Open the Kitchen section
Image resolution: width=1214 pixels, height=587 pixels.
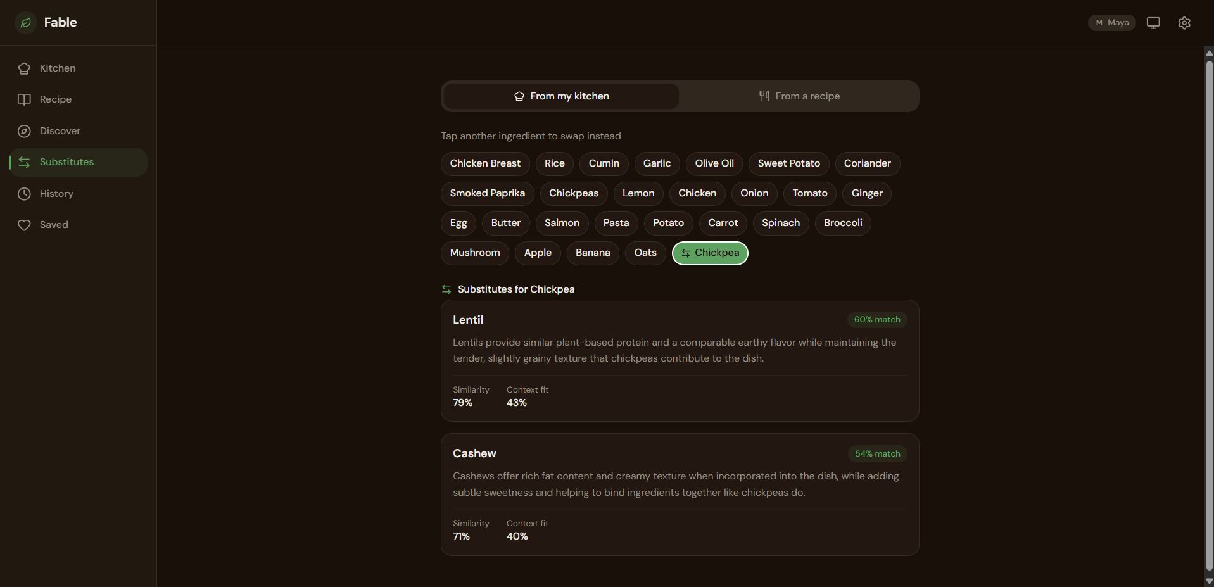tap(79, 68)
